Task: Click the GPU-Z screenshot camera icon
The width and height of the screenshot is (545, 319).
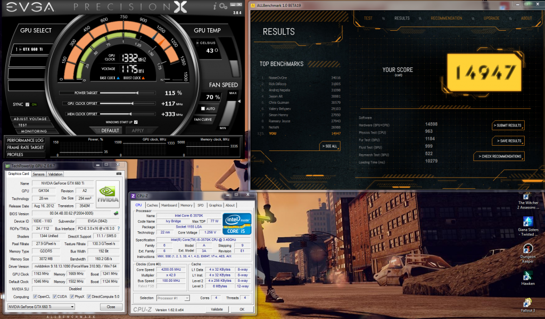Action: click(x=119, y=173)
